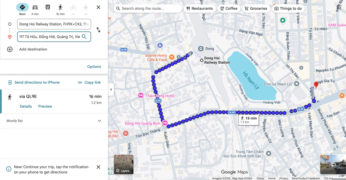Switch to driving mode (4 min)
Screen dimensions: 346x180
coord(35,7)
